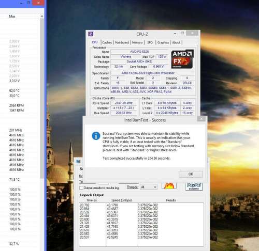Image resolution: width=259 pixels, height=251 pixels.
Task: Open the Threads dropdown set to All
Action: coord(149,187)
